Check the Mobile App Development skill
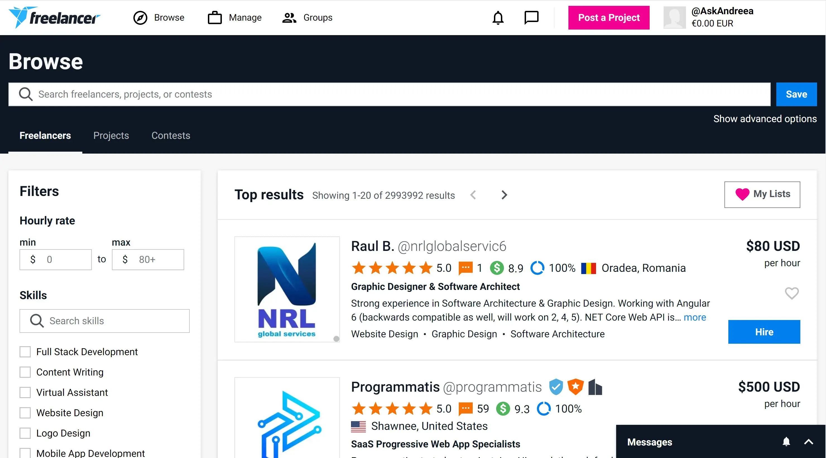Viewport: 826px width, 458px height. click(25, 453)
